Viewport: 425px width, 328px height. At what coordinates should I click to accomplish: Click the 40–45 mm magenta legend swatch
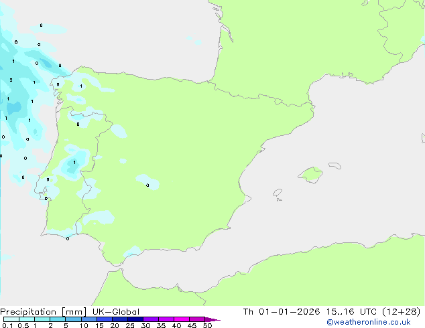182,319
